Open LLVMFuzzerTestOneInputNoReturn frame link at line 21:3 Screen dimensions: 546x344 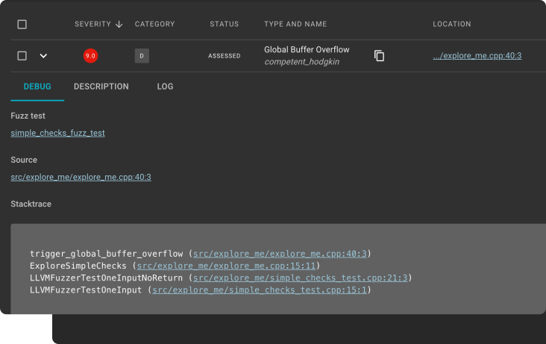click(300, 278)
